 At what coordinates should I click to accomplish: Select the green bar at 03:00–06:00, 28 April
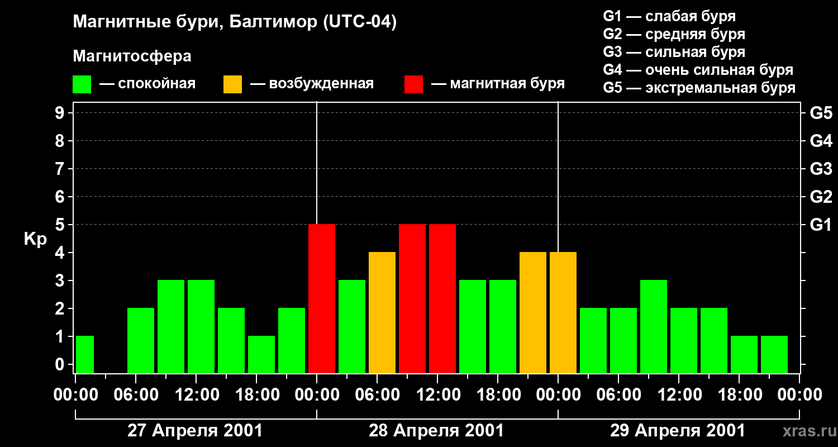[x=352, y=327]
